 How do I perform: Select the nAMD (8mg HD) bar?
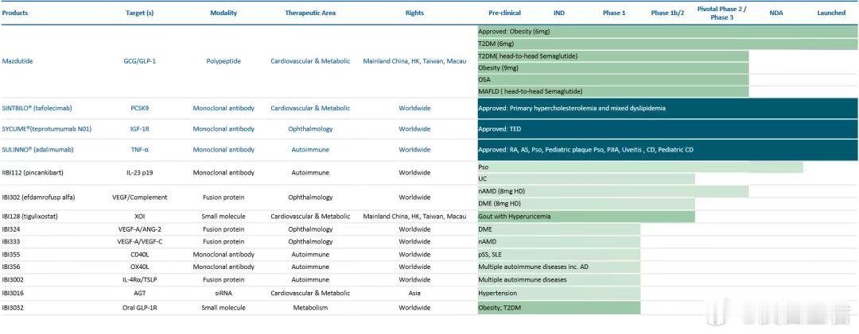[612, 191]
